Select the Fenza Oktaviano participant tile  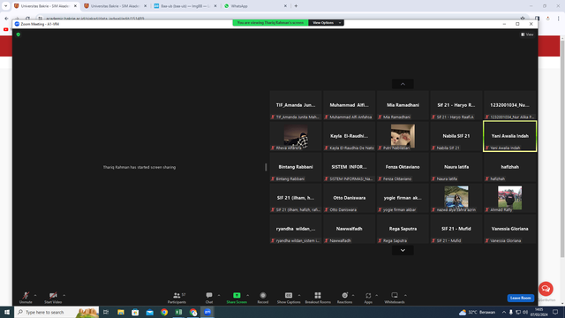(x=403, y=167)
